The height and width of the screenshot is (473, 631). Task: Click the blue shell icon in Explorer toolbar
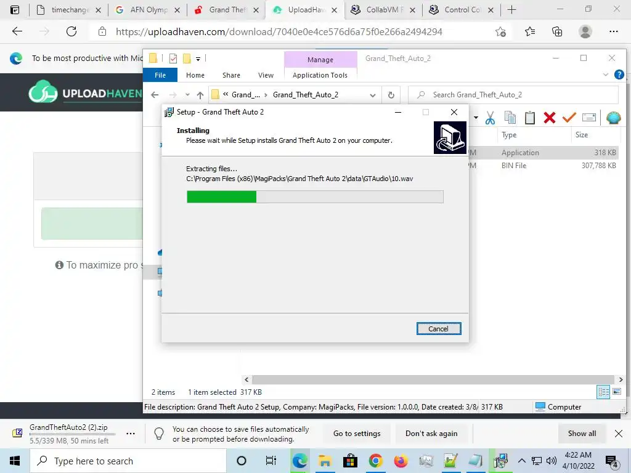[613, 118]
